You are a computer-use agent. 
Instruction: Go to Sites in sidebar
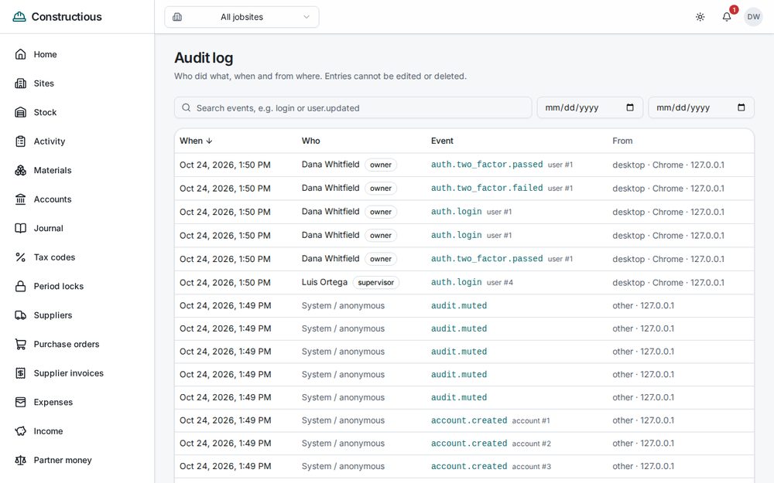77,83
